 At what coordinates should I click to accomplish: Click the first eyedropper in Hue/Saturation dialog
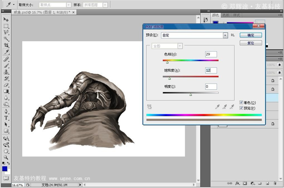pos(217,107)
